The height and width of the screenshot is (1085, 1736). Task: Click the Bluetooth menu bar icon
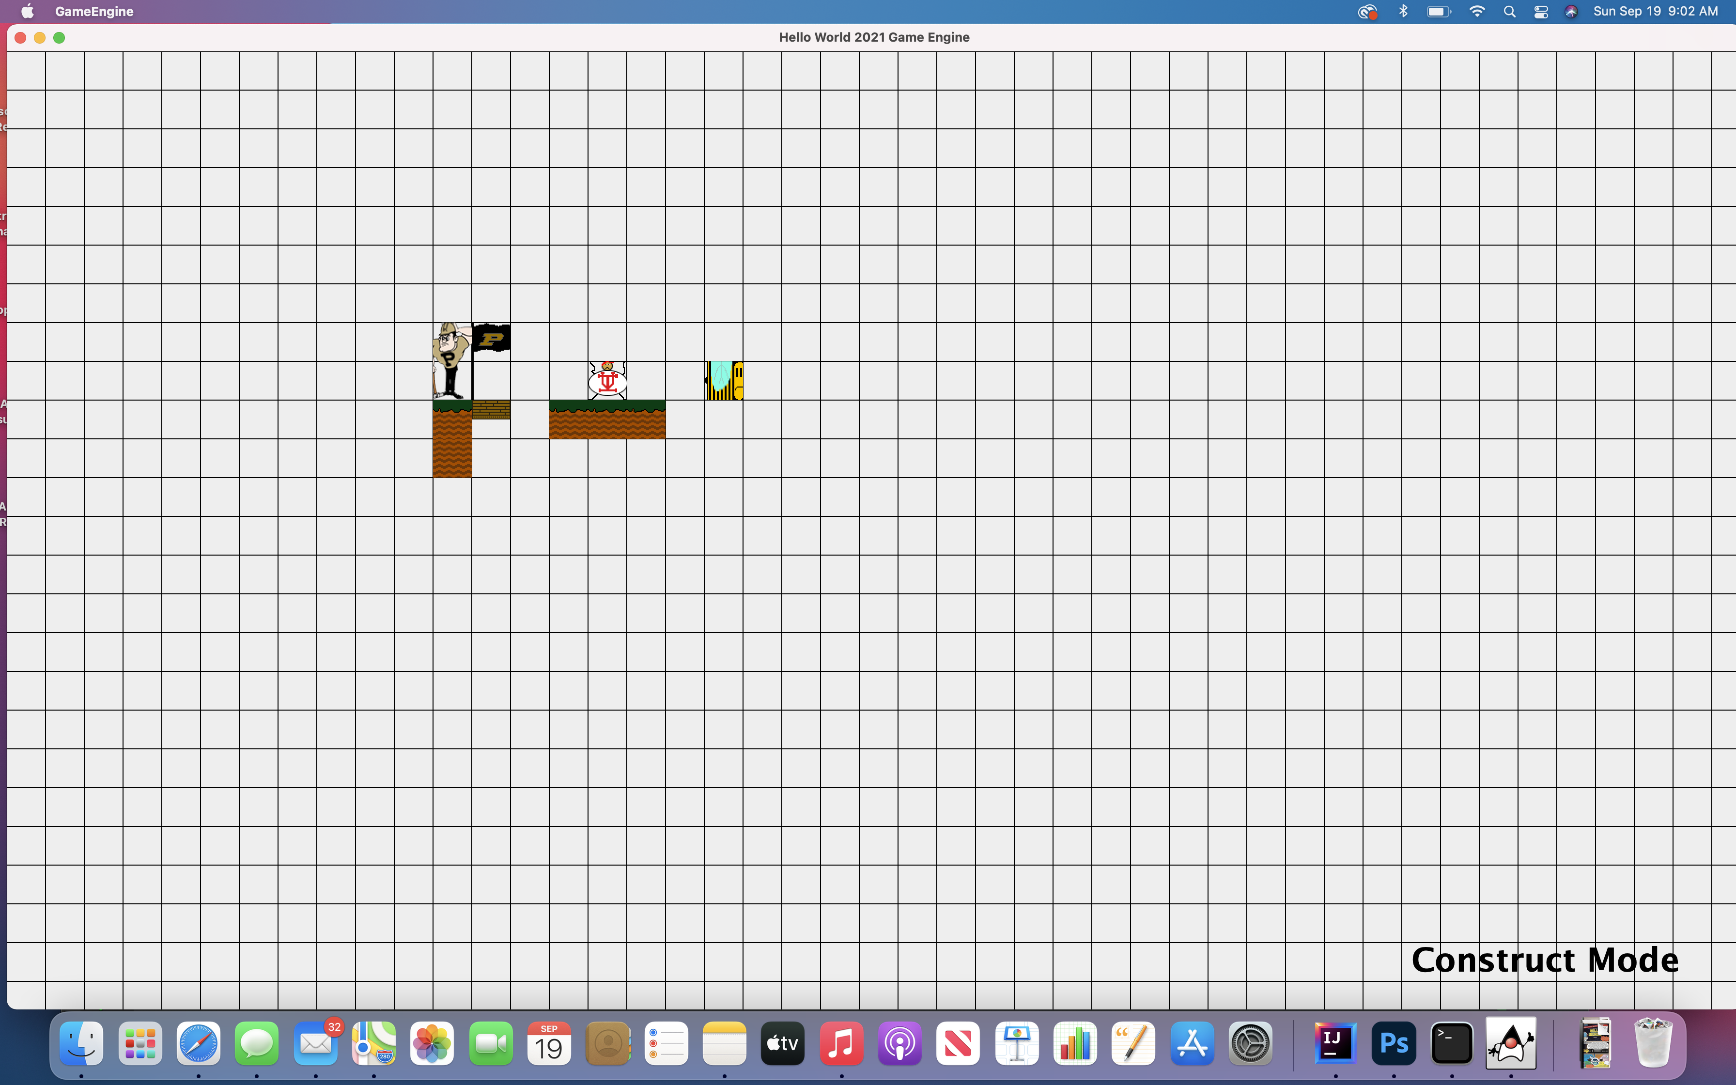click(x=1403, y=12)
